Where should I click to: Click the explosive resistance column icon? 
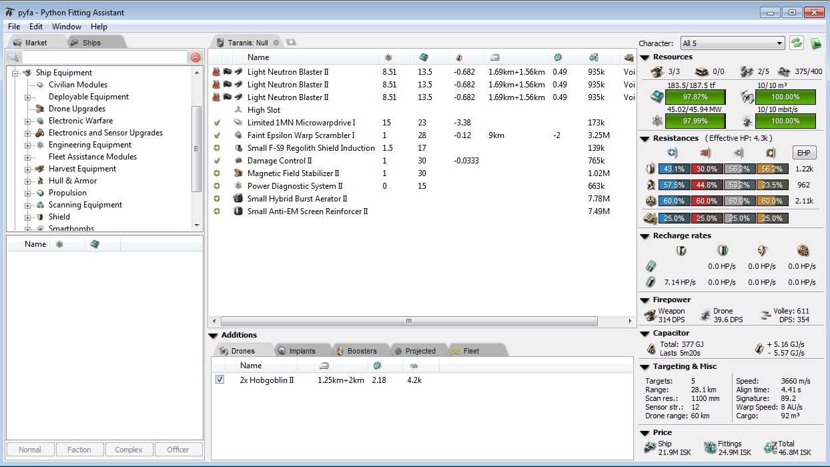(771, 152)
